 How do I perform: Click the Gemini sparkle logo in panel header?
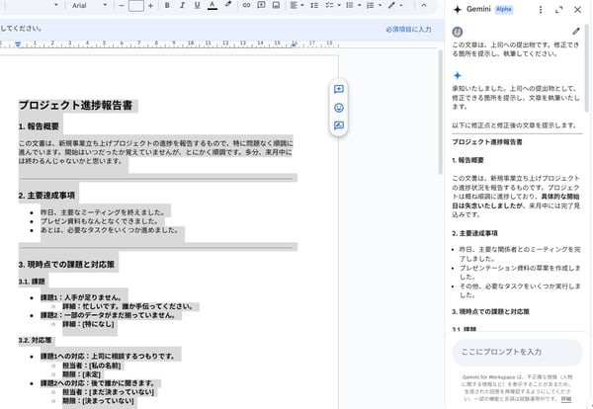pyautogui.click(x=458, y=10)
